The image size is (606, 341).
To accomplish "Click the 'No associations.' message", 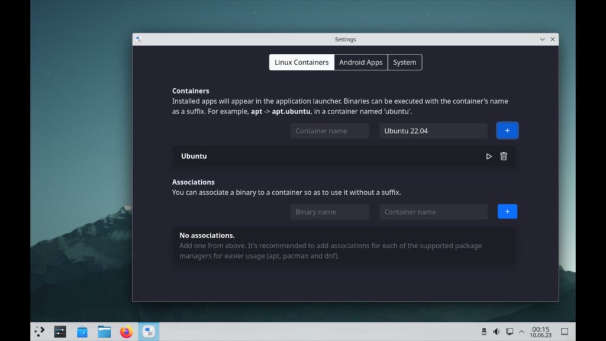I will coord(207,236).
